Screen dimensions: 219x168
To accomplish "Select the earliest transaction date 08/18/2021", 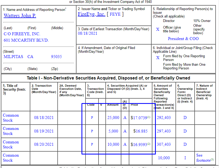I will (x=88, y=33).
